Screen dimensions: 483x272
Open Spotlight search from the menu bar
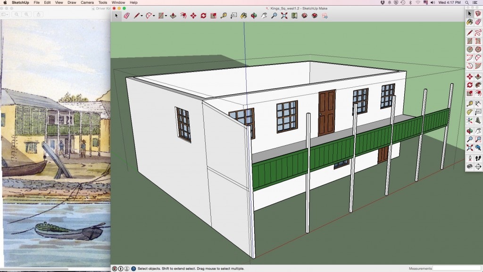[466, 2]
